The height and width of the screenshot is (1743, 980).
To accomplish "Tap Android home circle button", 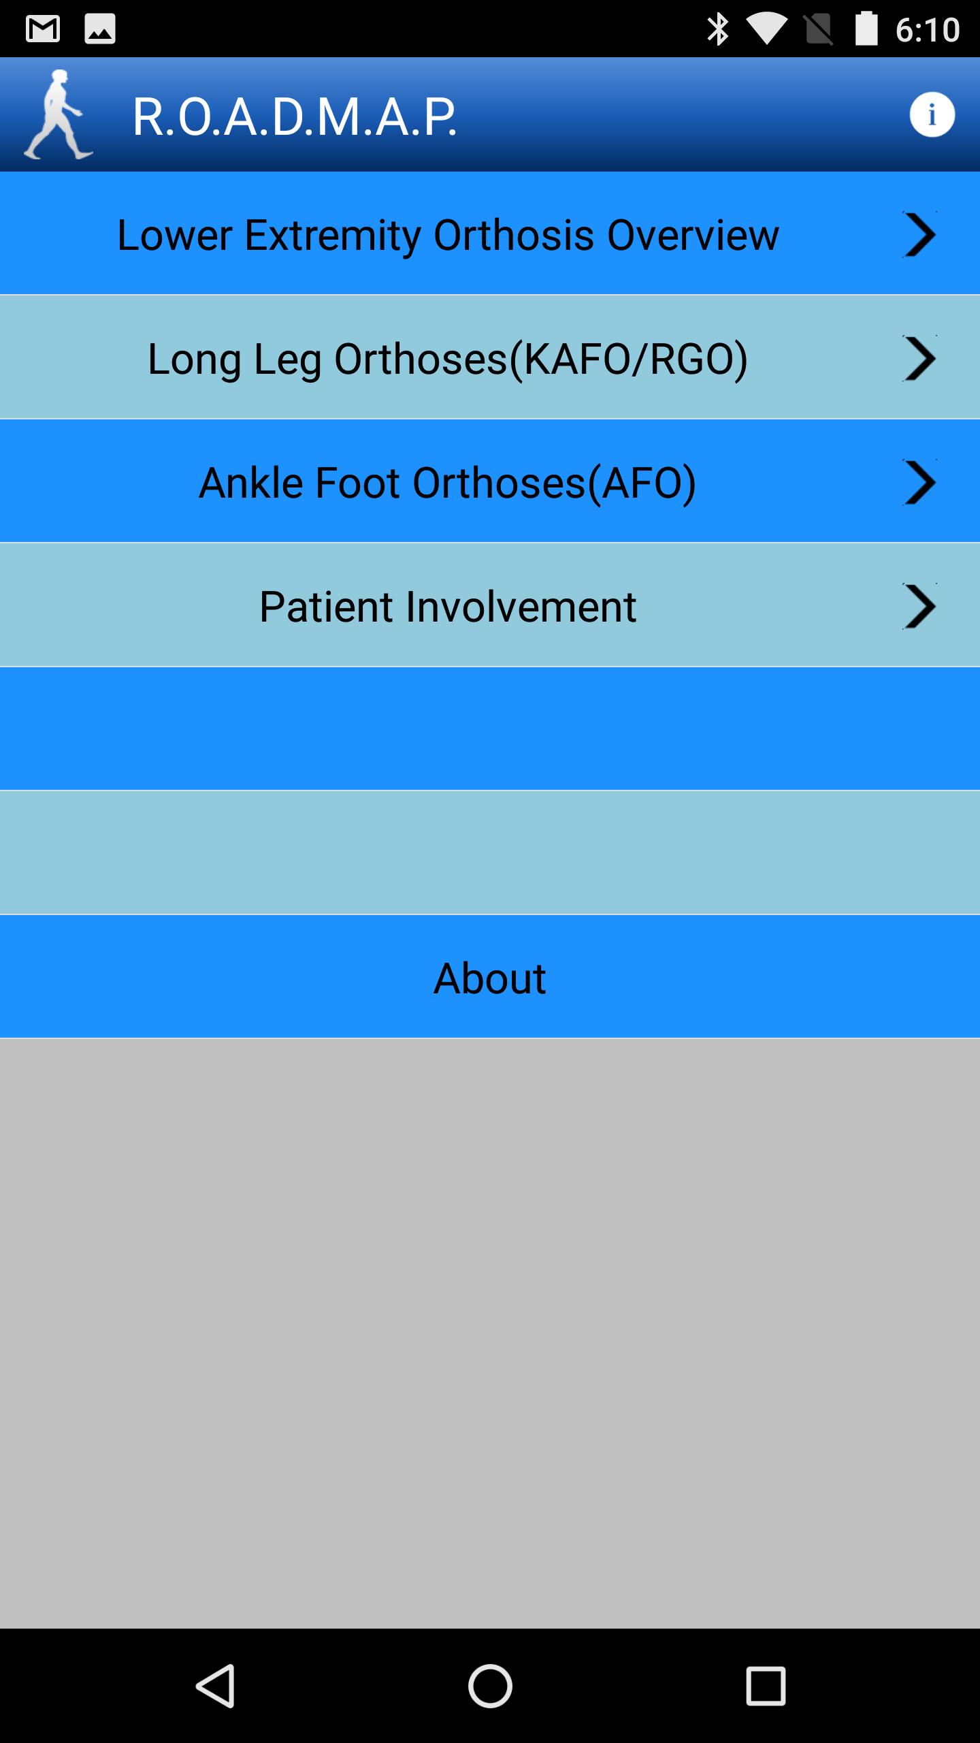I will [x=490, y=1686].
